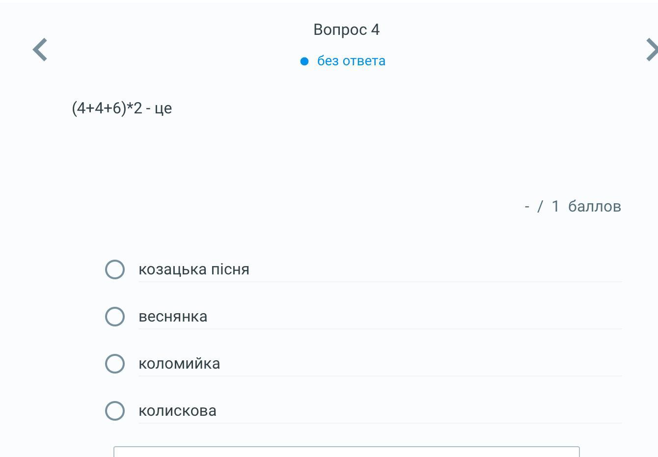Advance using the next question arrow

(x=651, y=50)
